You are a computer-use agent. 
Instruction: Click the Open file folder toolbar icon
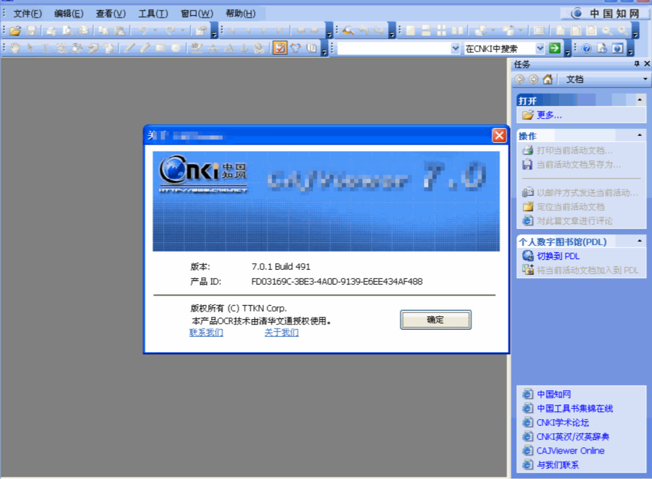coord(15,31)
